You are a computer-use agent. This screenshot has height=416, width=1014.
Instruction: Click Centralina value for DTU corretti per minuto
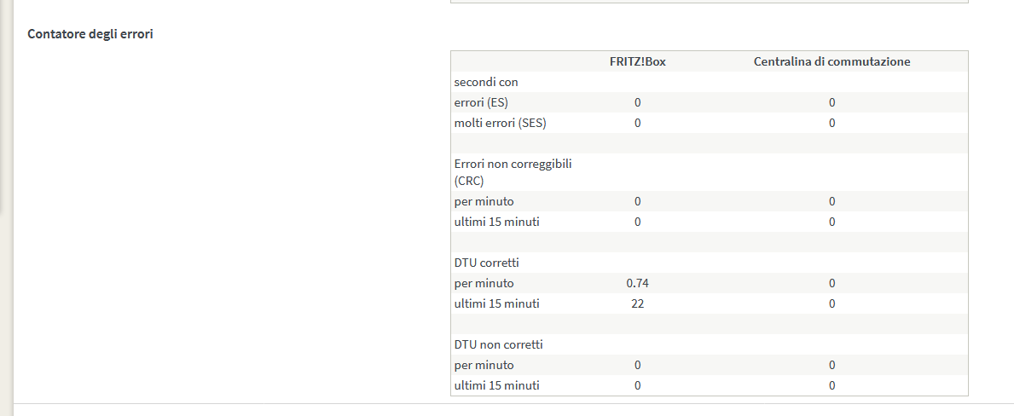pos(831,283)
